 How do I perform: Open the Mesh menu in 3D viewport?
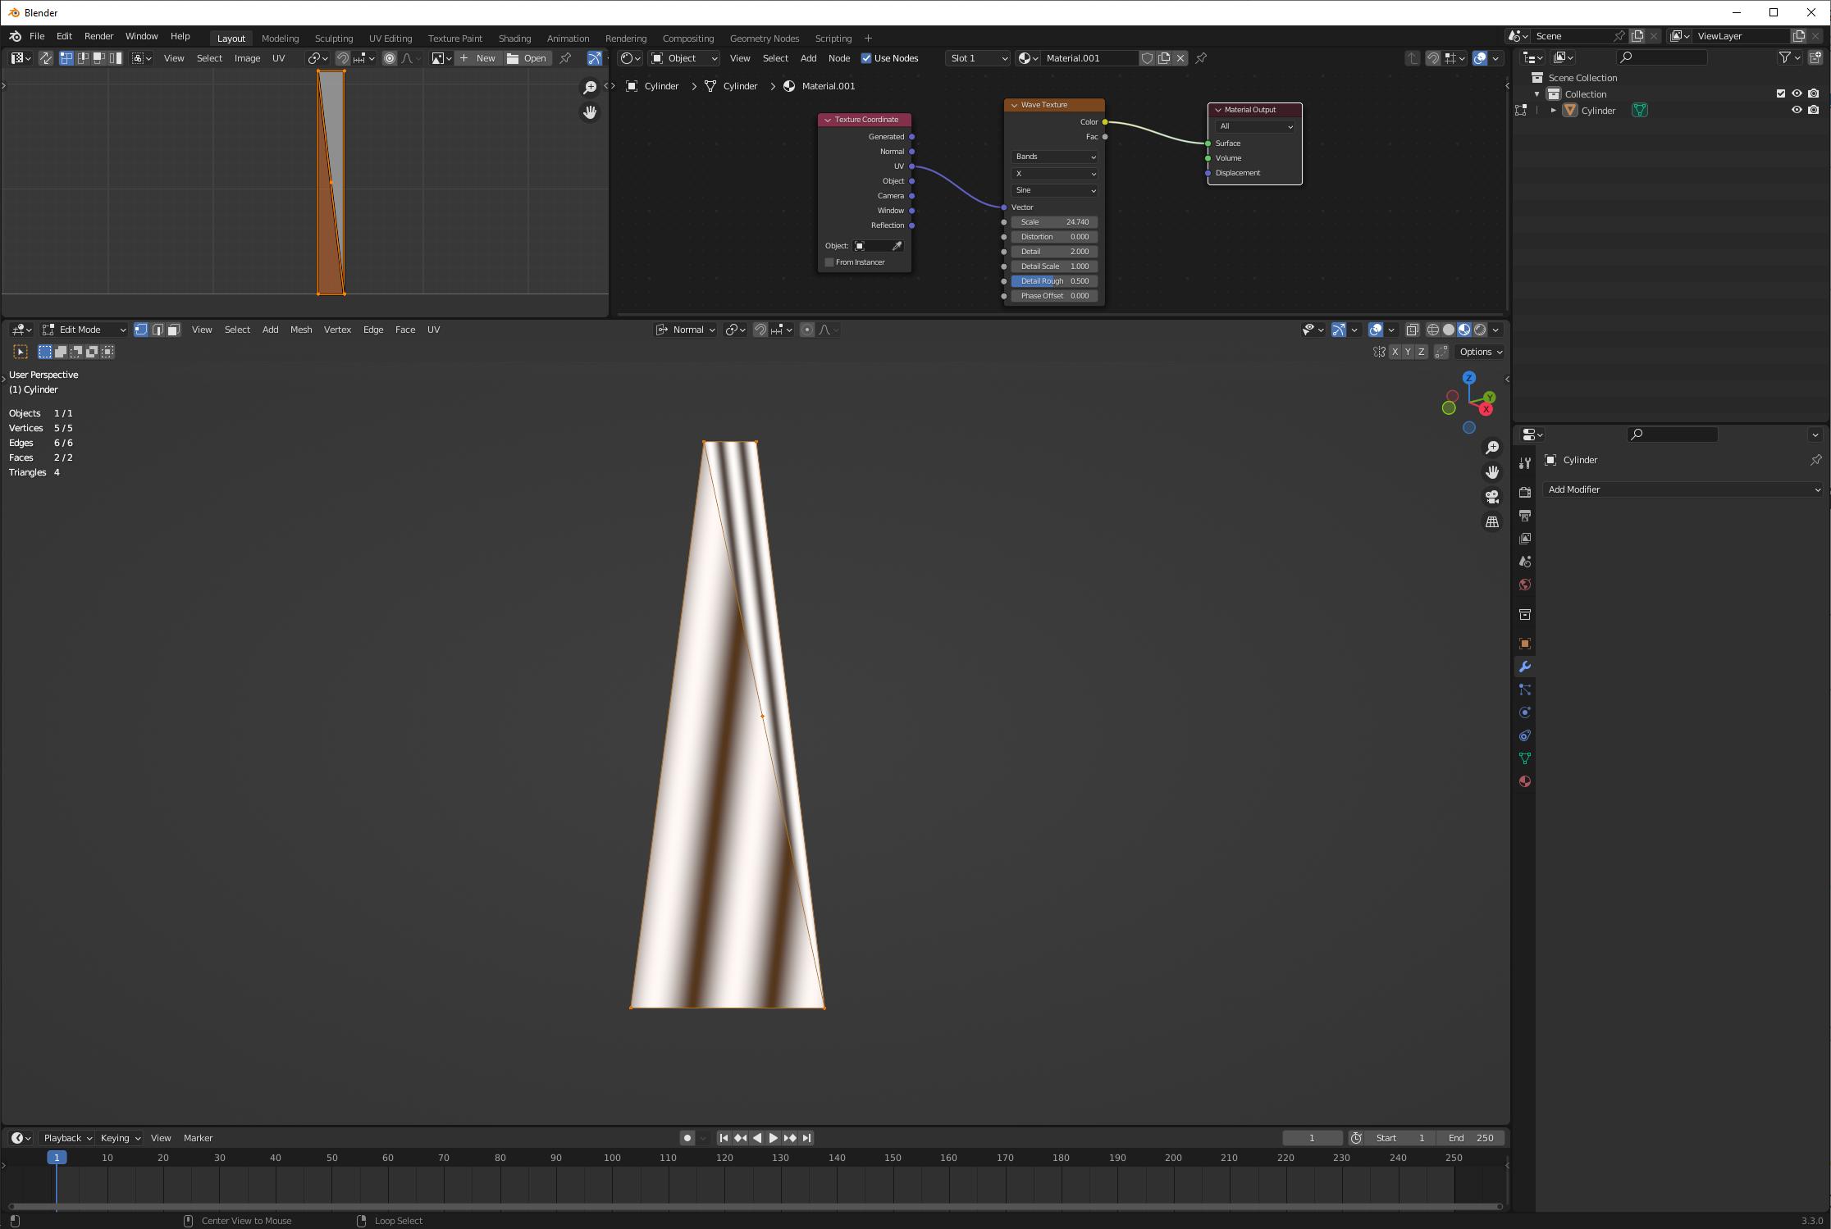pos(301,330)
